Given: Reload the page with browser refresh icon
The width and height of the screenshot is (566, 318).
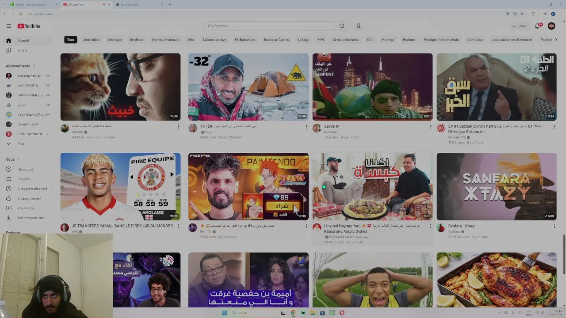Looking at the screenshot, I should 20,14.
